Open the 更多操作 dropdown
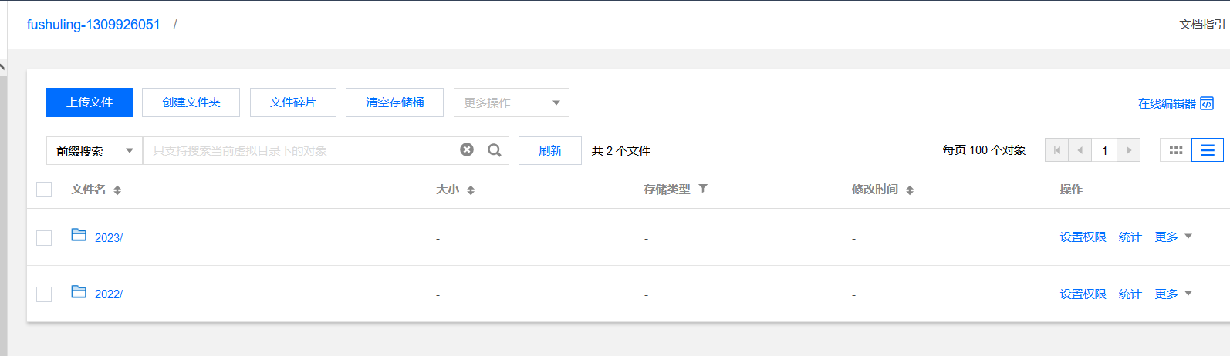The height and width of the screenshot is (356, 1230). tap(511, 102)
